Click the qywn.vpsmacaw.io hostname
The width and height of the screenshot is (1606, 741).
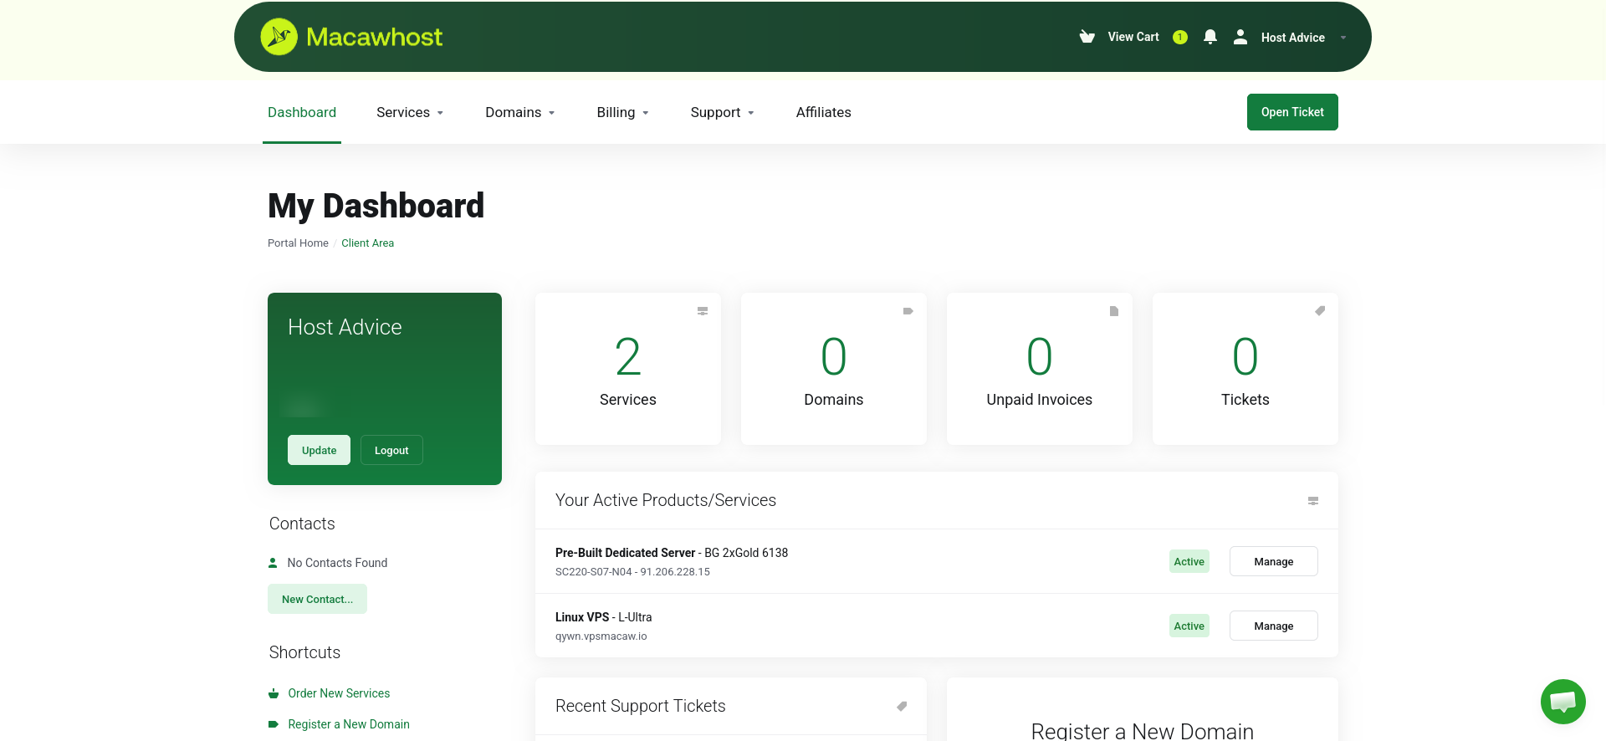(x=601, y=636)
